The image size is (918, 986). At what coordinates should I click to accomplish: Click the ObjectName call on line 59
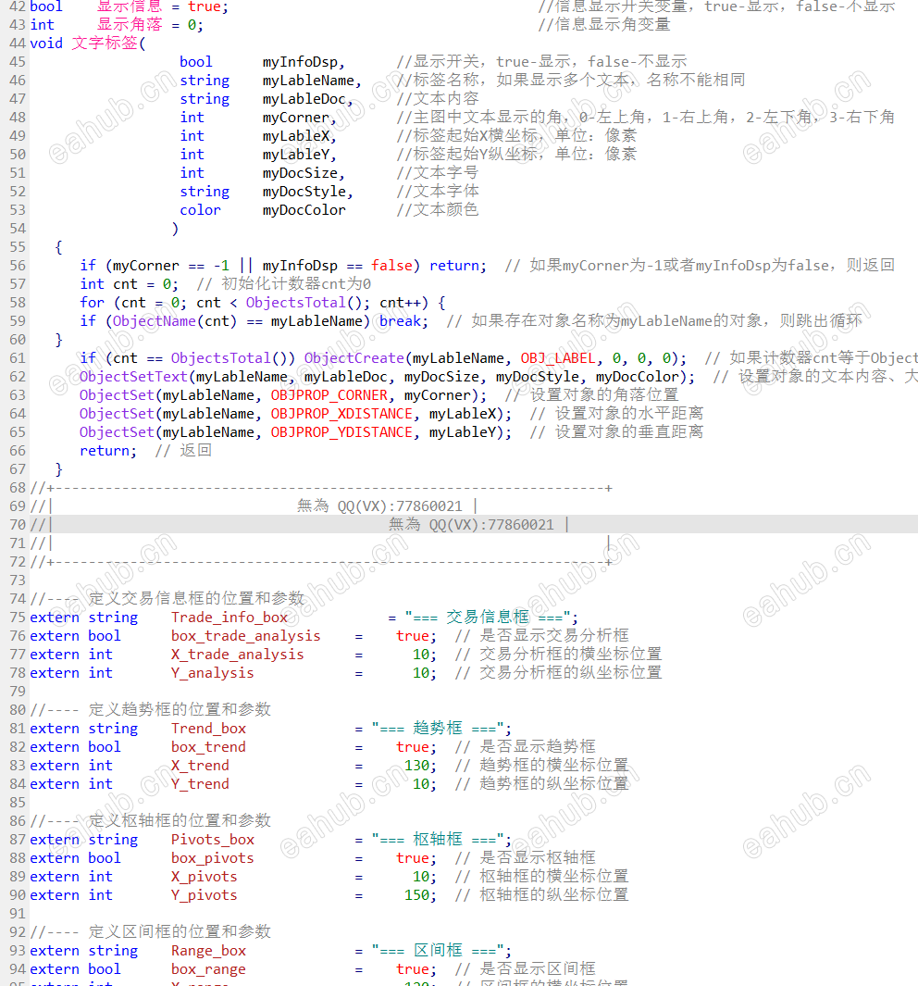(x=154, y=320)
